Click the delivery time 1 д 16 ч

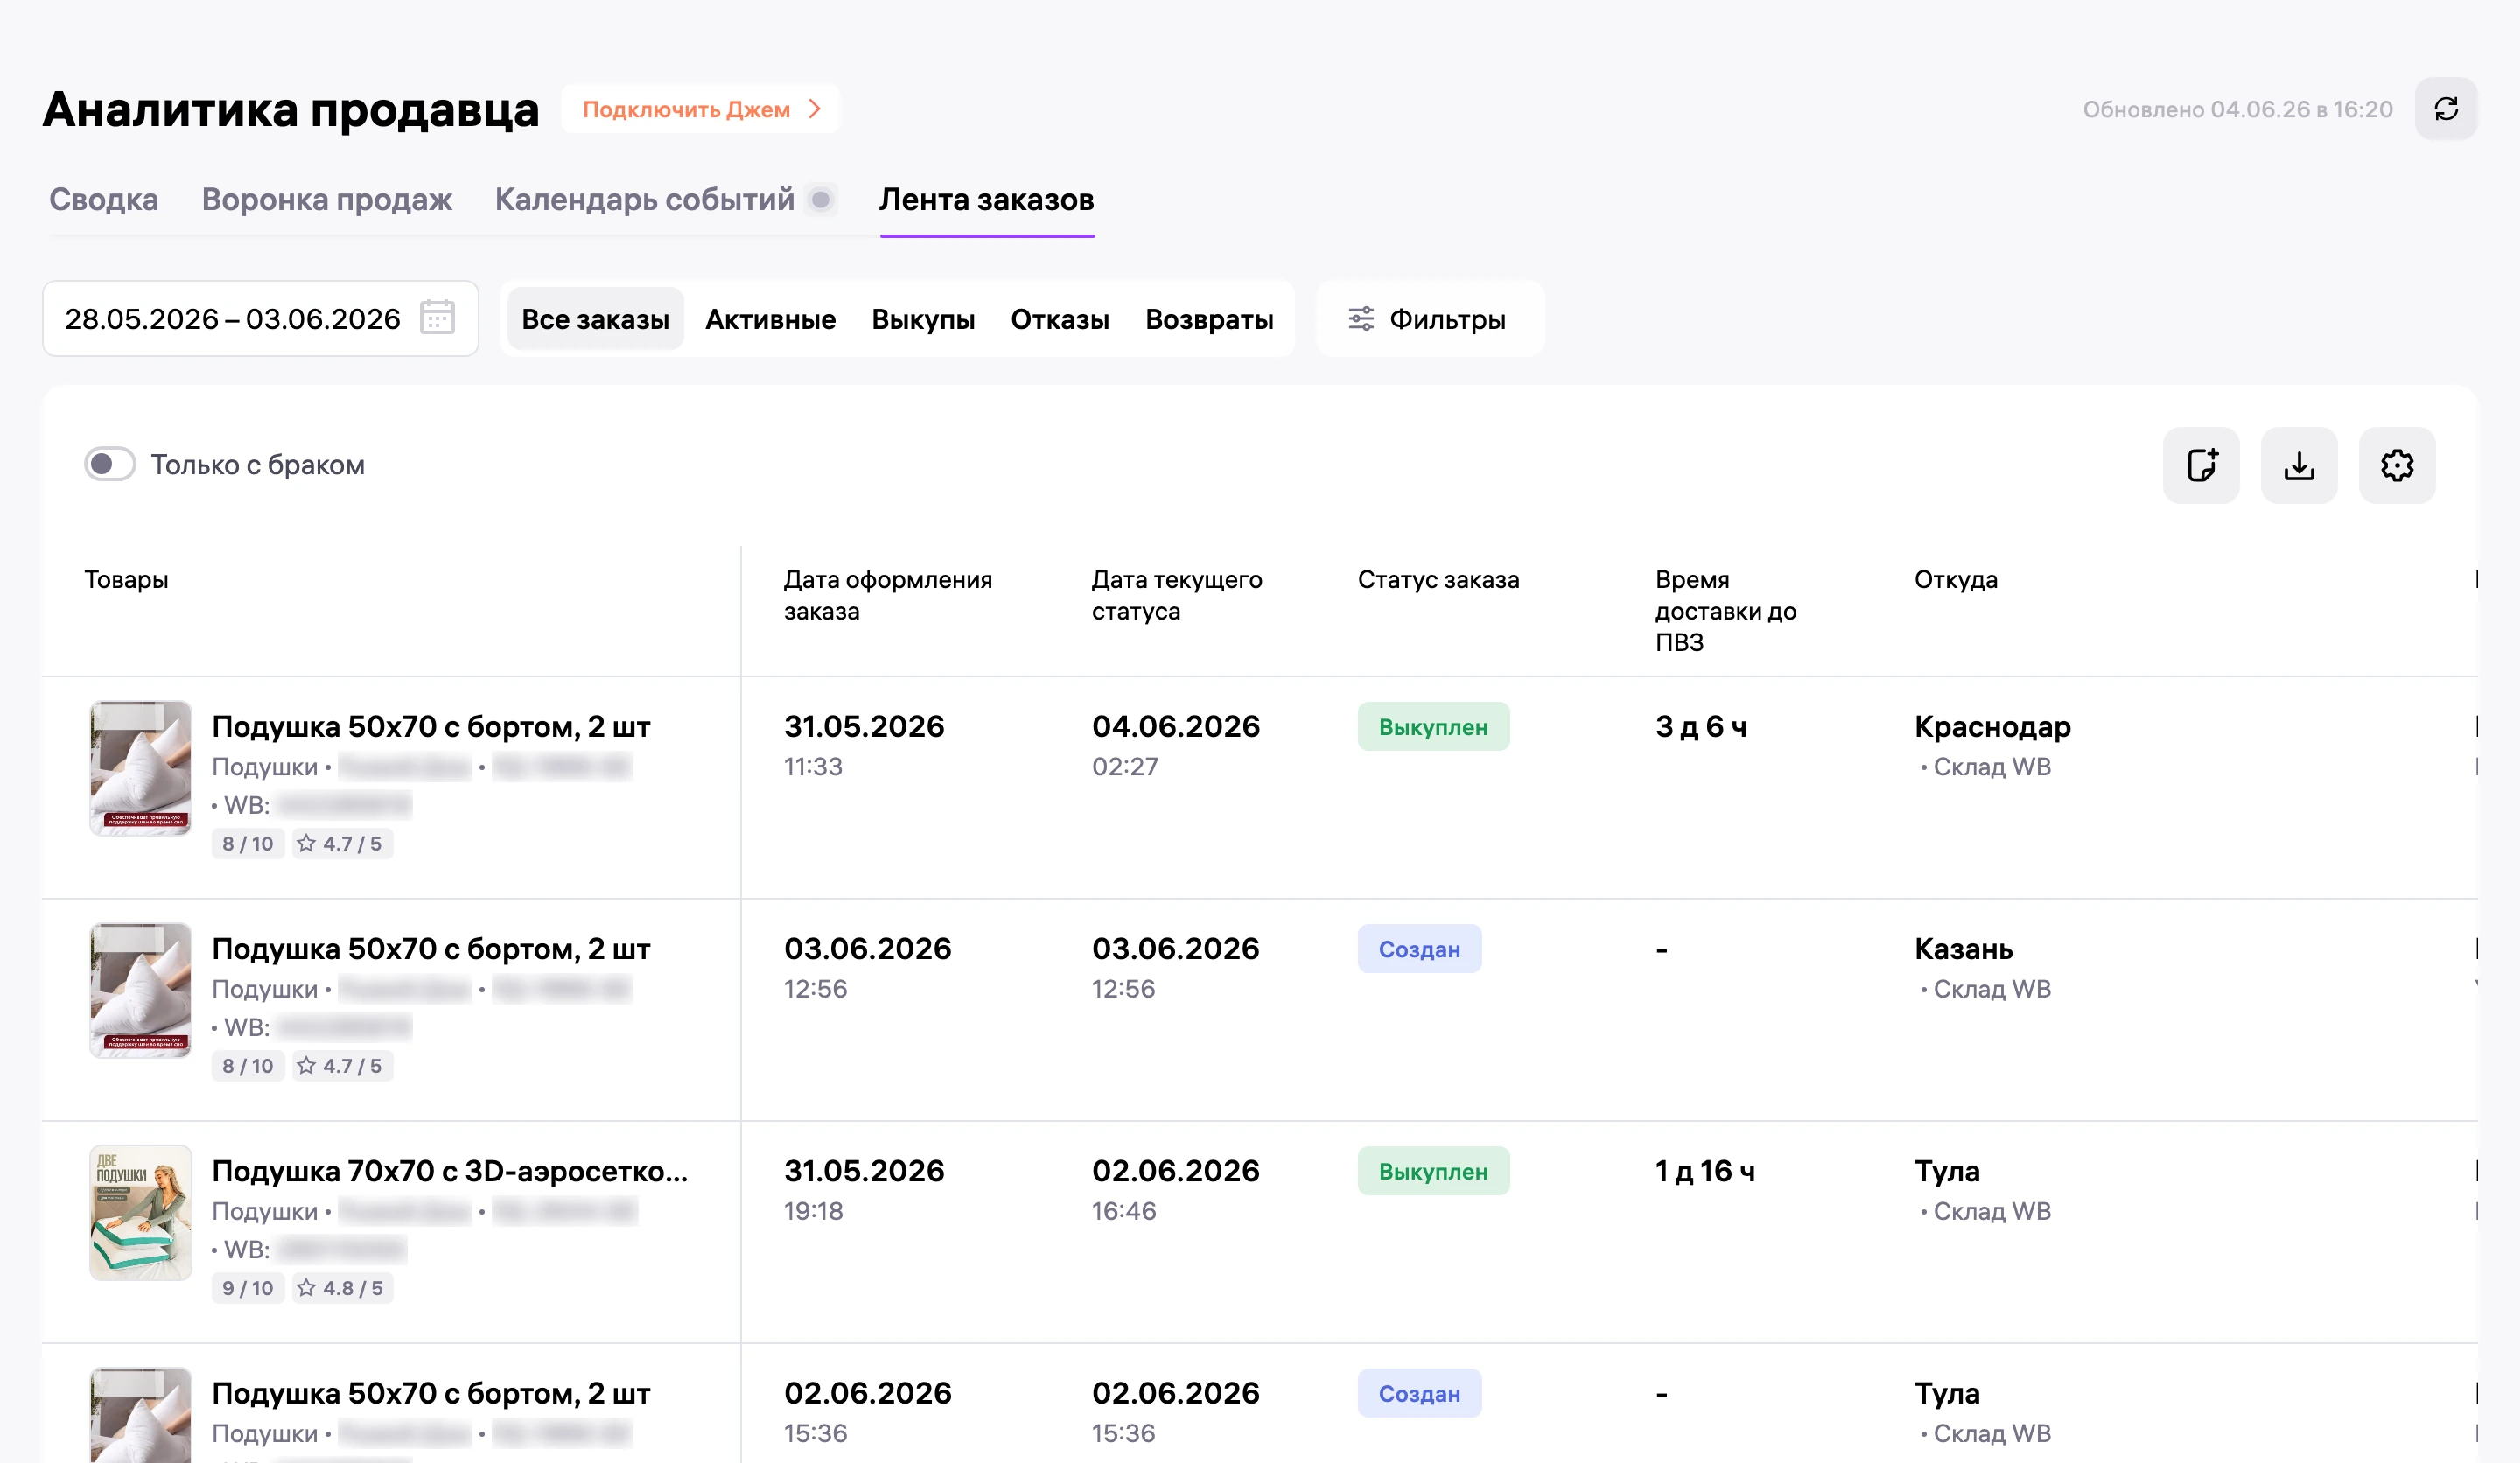pyautogui.click(x=1705, y=1171)
